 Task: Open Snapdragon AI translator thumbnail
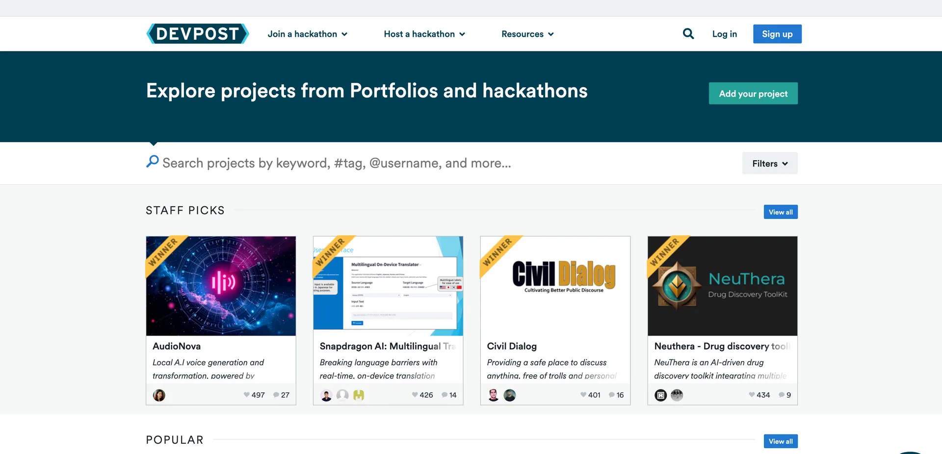[388, 286]
